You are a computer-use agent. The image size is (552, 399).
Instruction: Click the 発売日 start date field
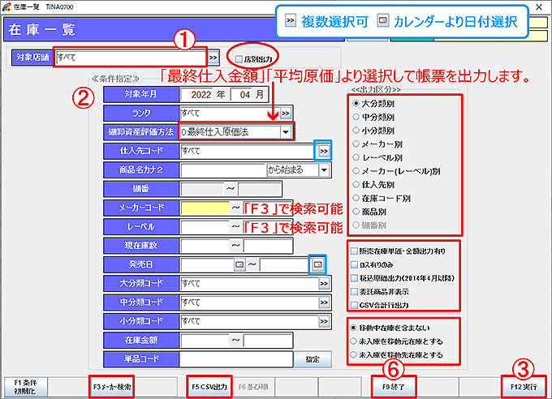207,264
